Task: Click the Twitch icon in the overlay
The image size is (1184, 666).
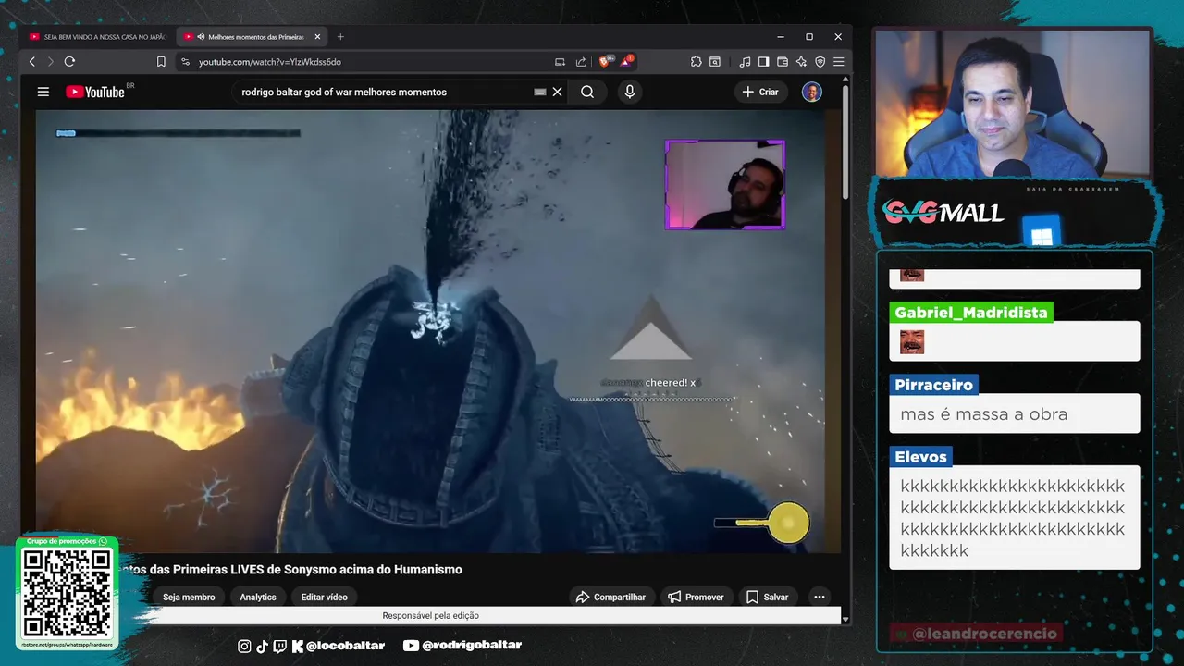Action: (280, 646)
